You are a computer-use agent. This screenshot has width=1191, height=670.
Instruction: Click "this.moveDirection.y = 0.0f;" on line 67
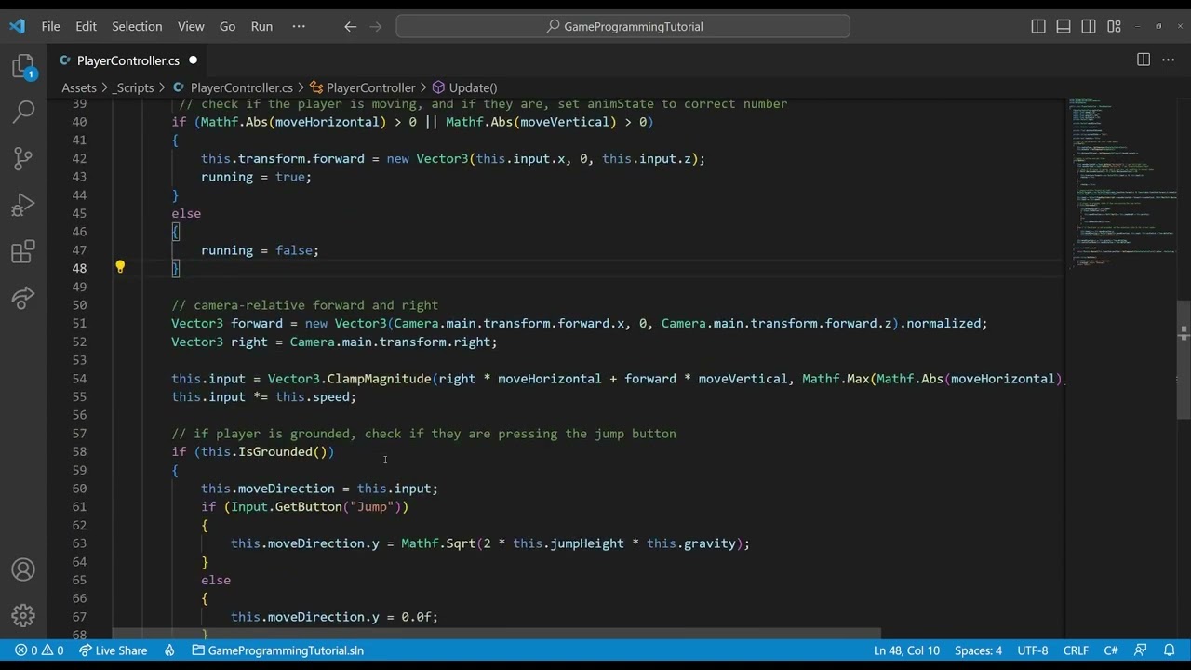[x=334, y=617]
